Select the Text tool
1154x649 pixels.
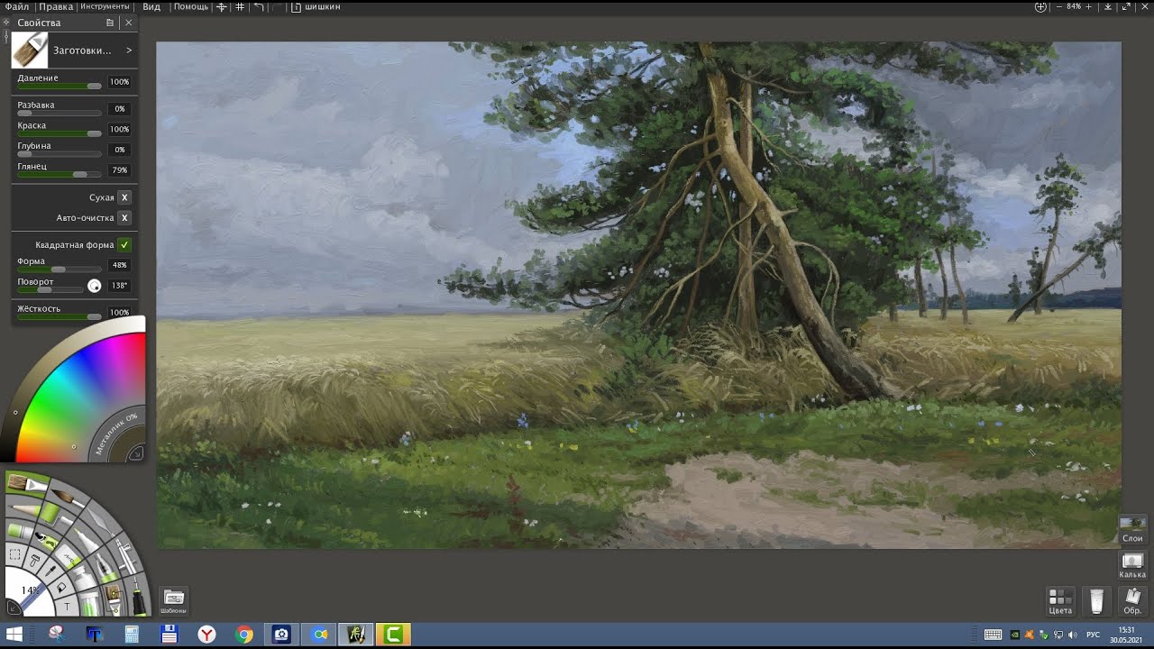(x=67, y=607)
